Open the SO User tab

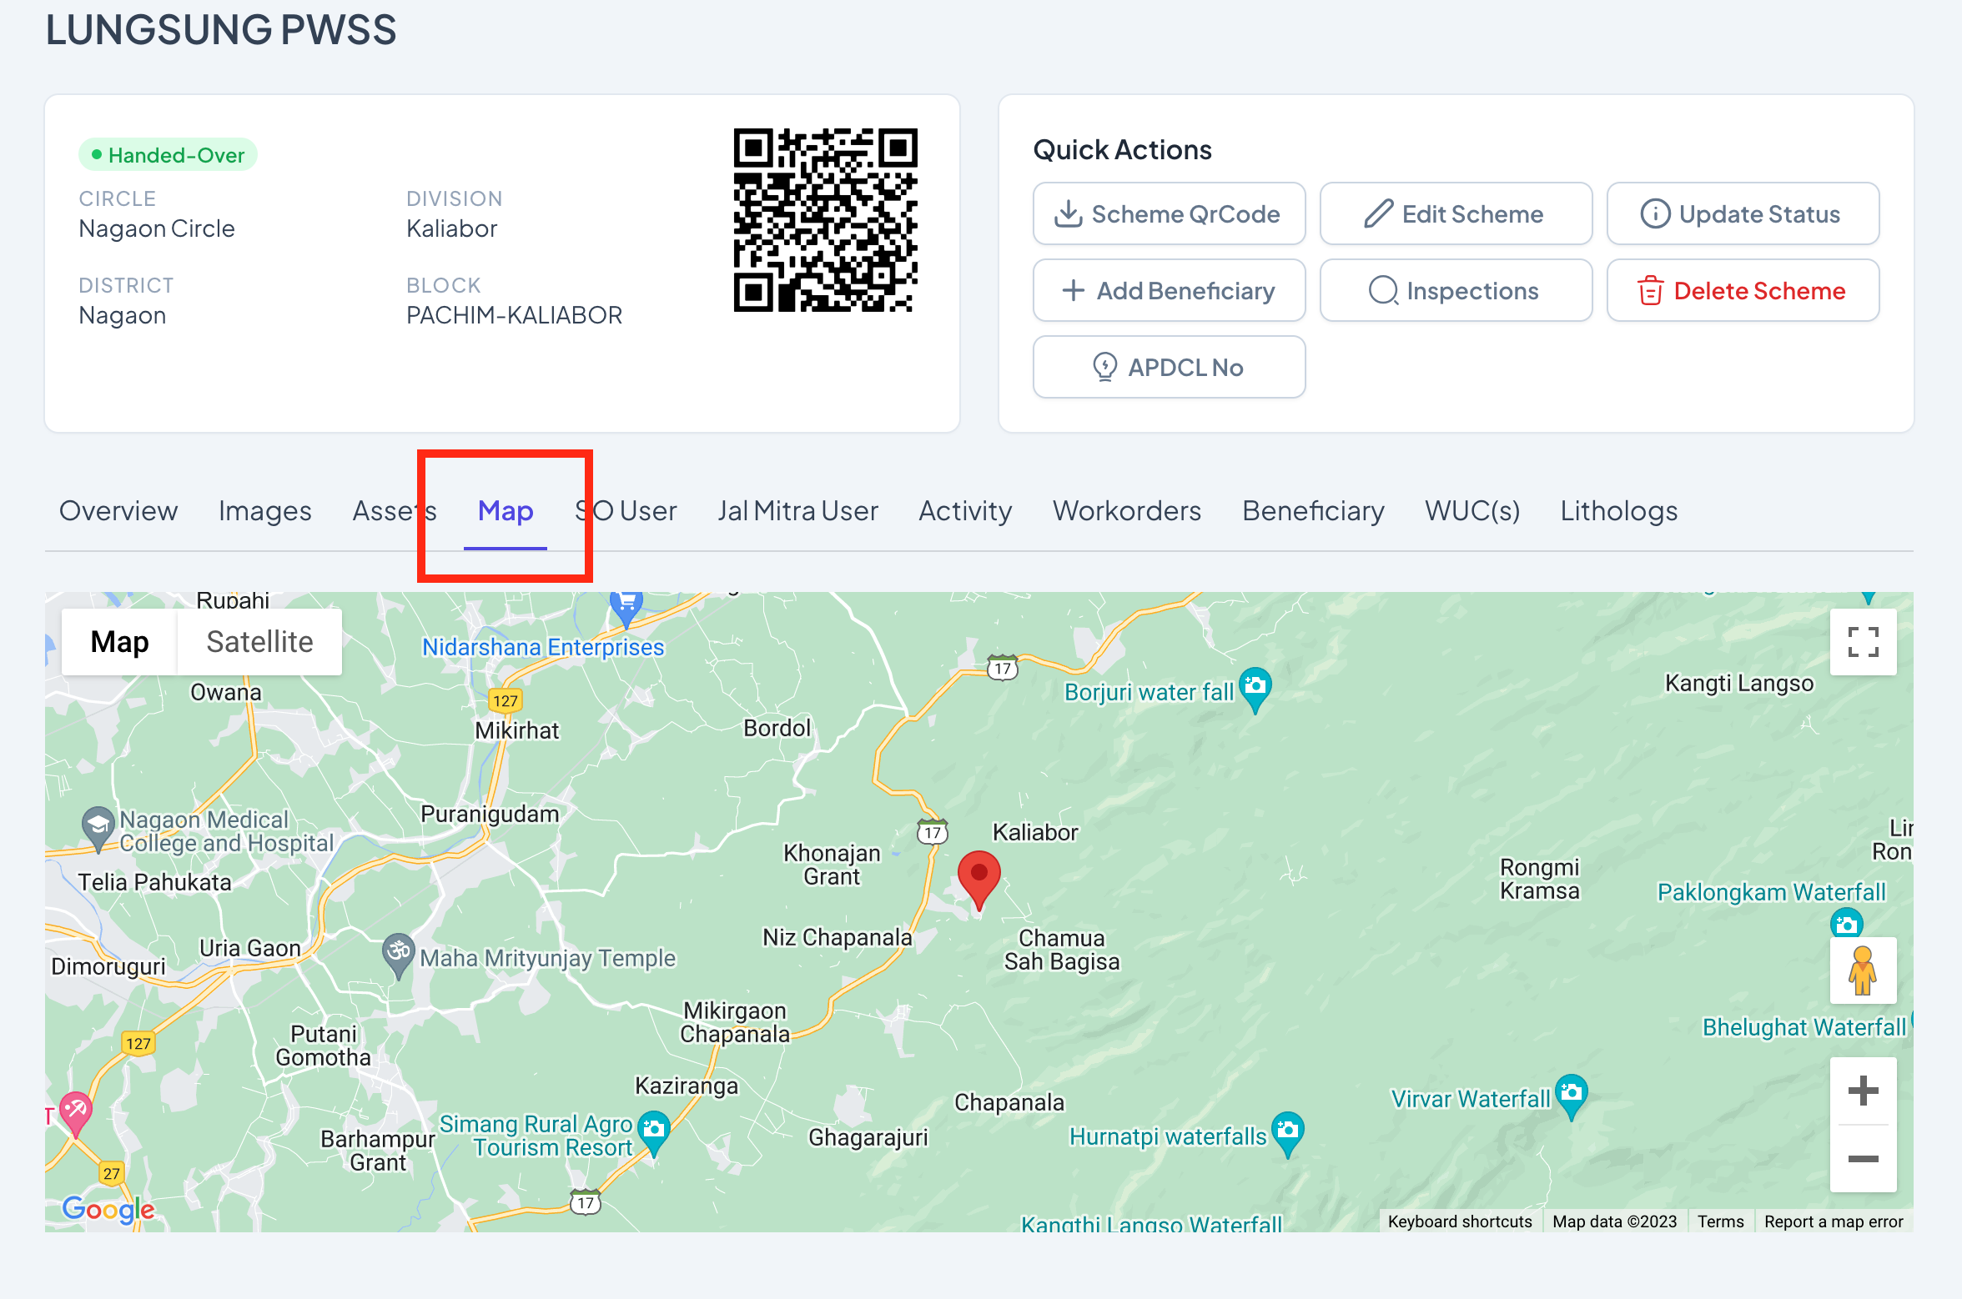[x=626, y=510]
